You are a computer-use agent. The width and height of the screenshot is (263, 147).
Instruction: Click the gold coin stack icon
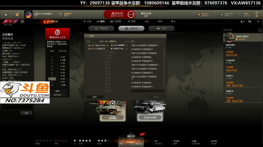click(x=199, y=15)
